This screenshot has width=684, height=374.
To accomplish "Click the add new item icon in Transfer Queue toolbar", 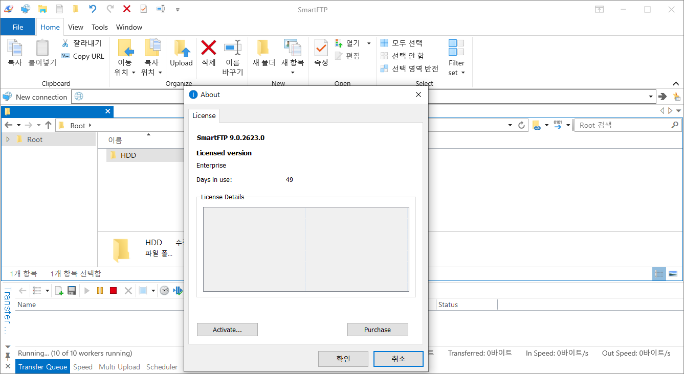I will coord(59,291).
